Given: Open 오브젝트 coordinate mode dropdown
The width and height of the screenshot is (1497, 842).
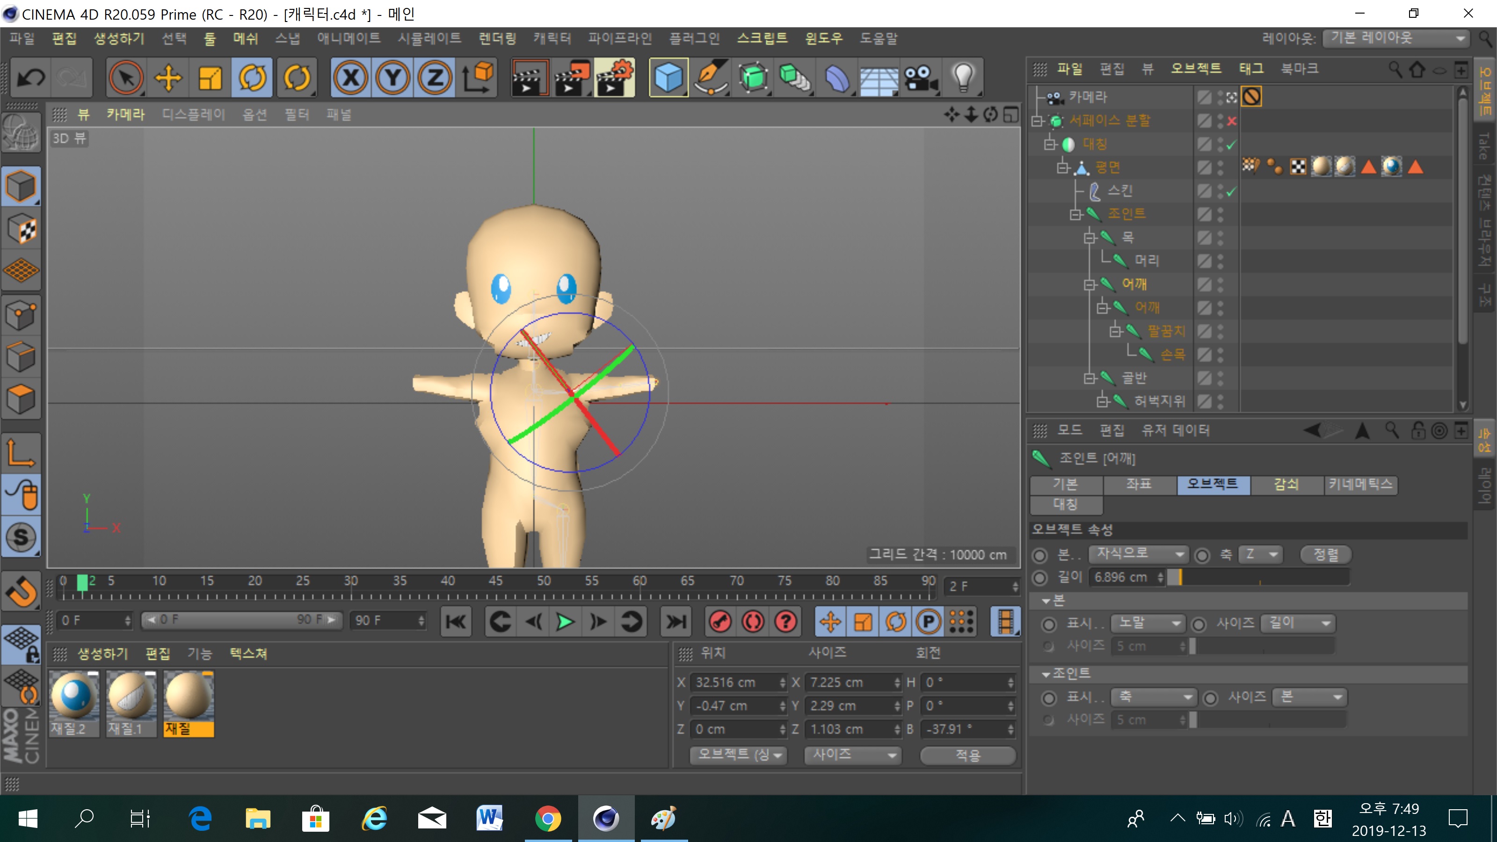Looking at the screenshot, I should point(738,755).
